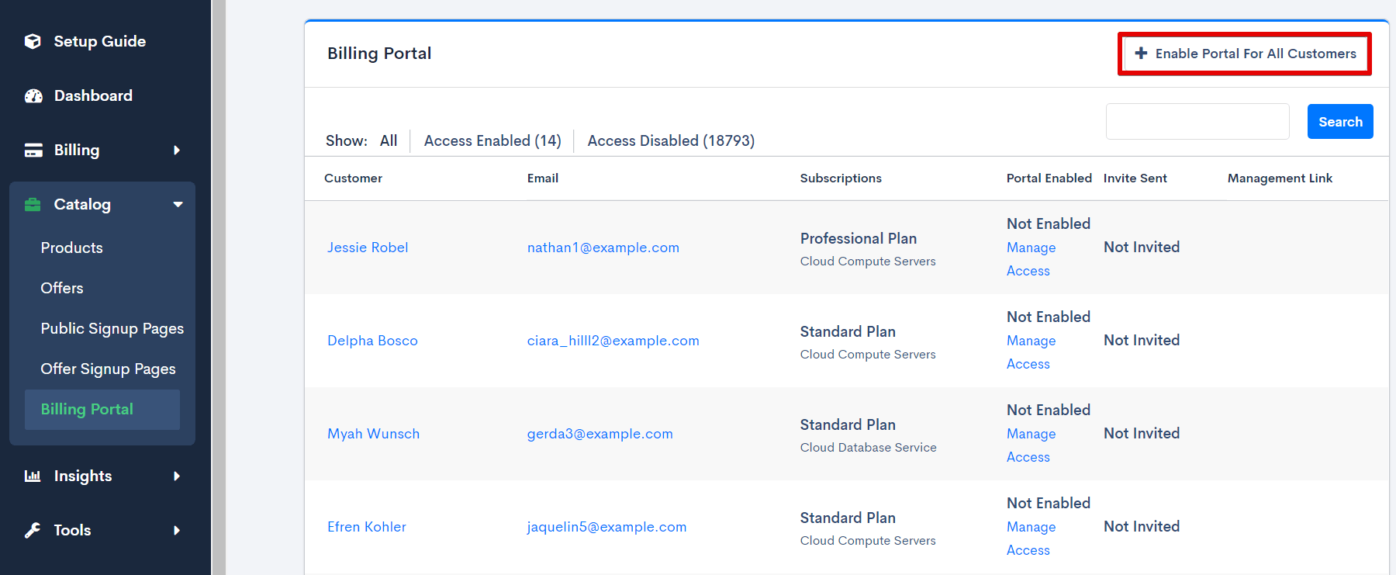The width and height of the screenshot is (1396, 575).
Task: Click the Tools wrench icon
Action: click(x=33, y=530)
